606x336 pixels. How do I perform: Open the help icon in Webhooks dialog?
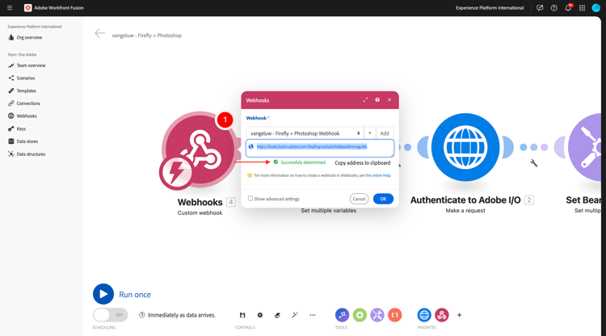click(x=377, y=100)
